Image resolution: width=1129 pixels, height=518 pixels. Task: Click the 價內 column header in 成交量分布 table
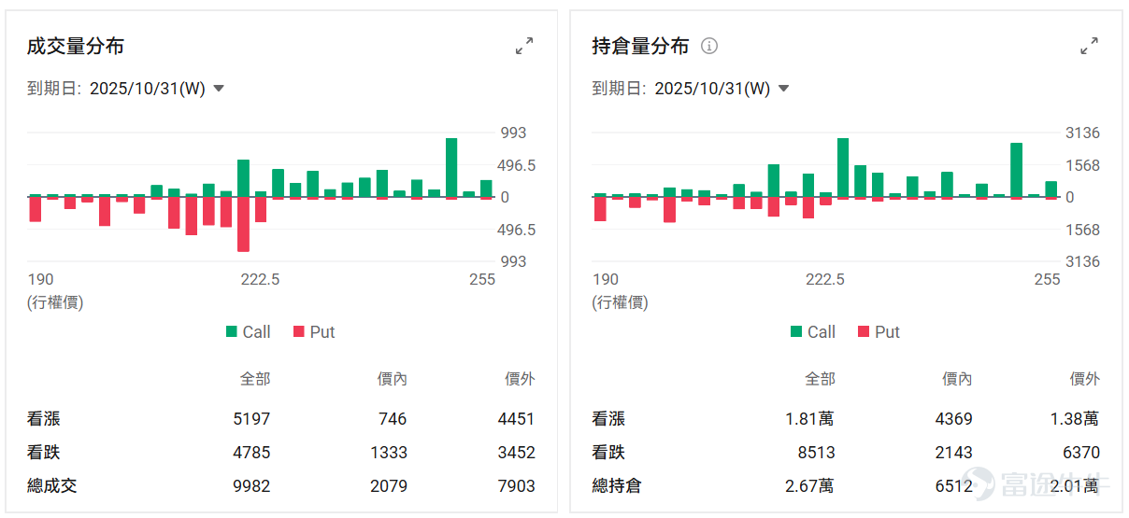[393, 379]
